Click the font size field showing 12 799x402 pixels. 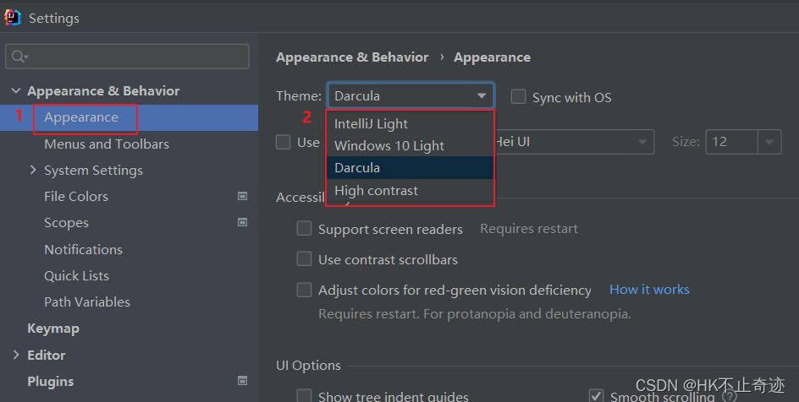(732, 142)
